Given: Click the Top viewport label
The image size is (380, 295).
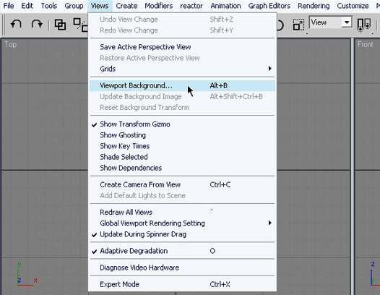Looking at the screenshot, I should click(x=10, y=44).
